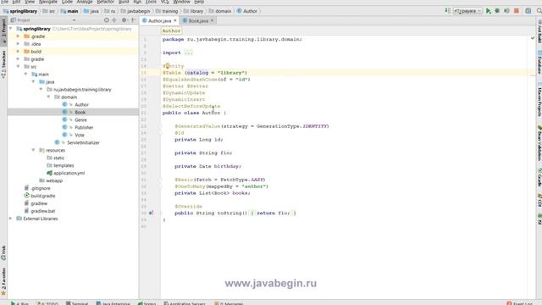The height and width of the screenshot is (305, 542).
Task: Click domain in navigation breadcrumb
Action: click(220, 11)
